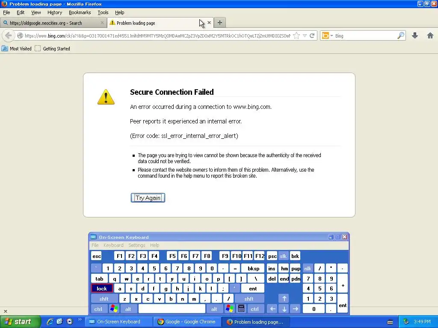
Task: Click the taskbar clock showing 3:49 PM
Action: pos(422,322)
